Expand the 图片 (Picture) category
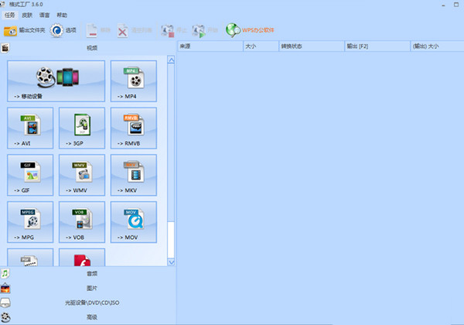 (91, 288)
